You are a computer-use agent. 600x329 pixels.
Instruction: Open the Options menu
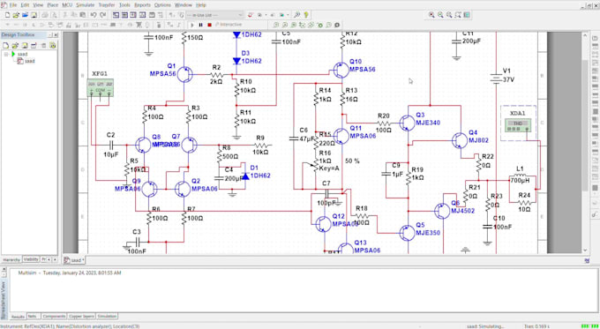click(x=162, y=5)
